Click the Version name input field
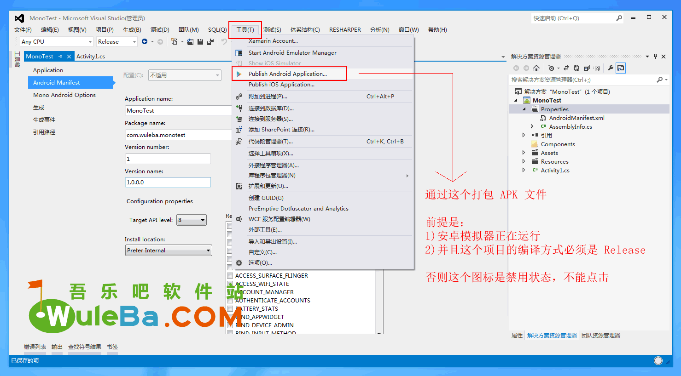681x376 pixels. (168, 182)
